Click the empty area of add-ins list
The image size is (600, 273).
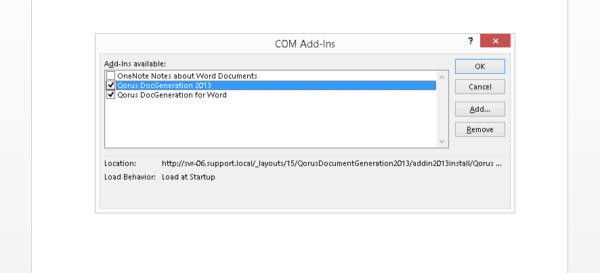pyautogui.click(x=271, y=123)
